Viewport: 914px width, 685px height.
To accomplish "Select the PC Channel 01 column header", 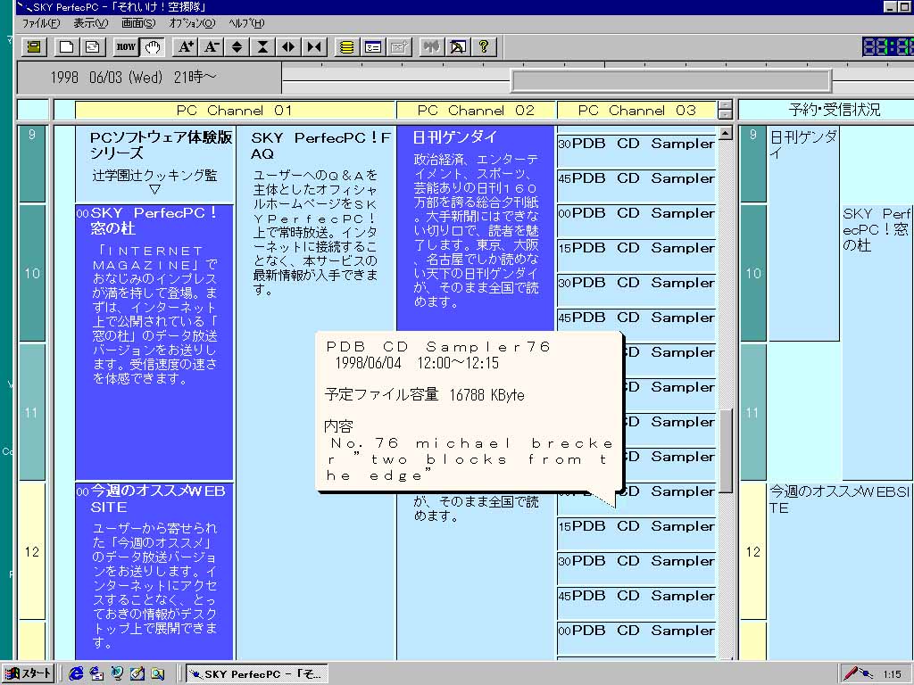I will [235, 111].
